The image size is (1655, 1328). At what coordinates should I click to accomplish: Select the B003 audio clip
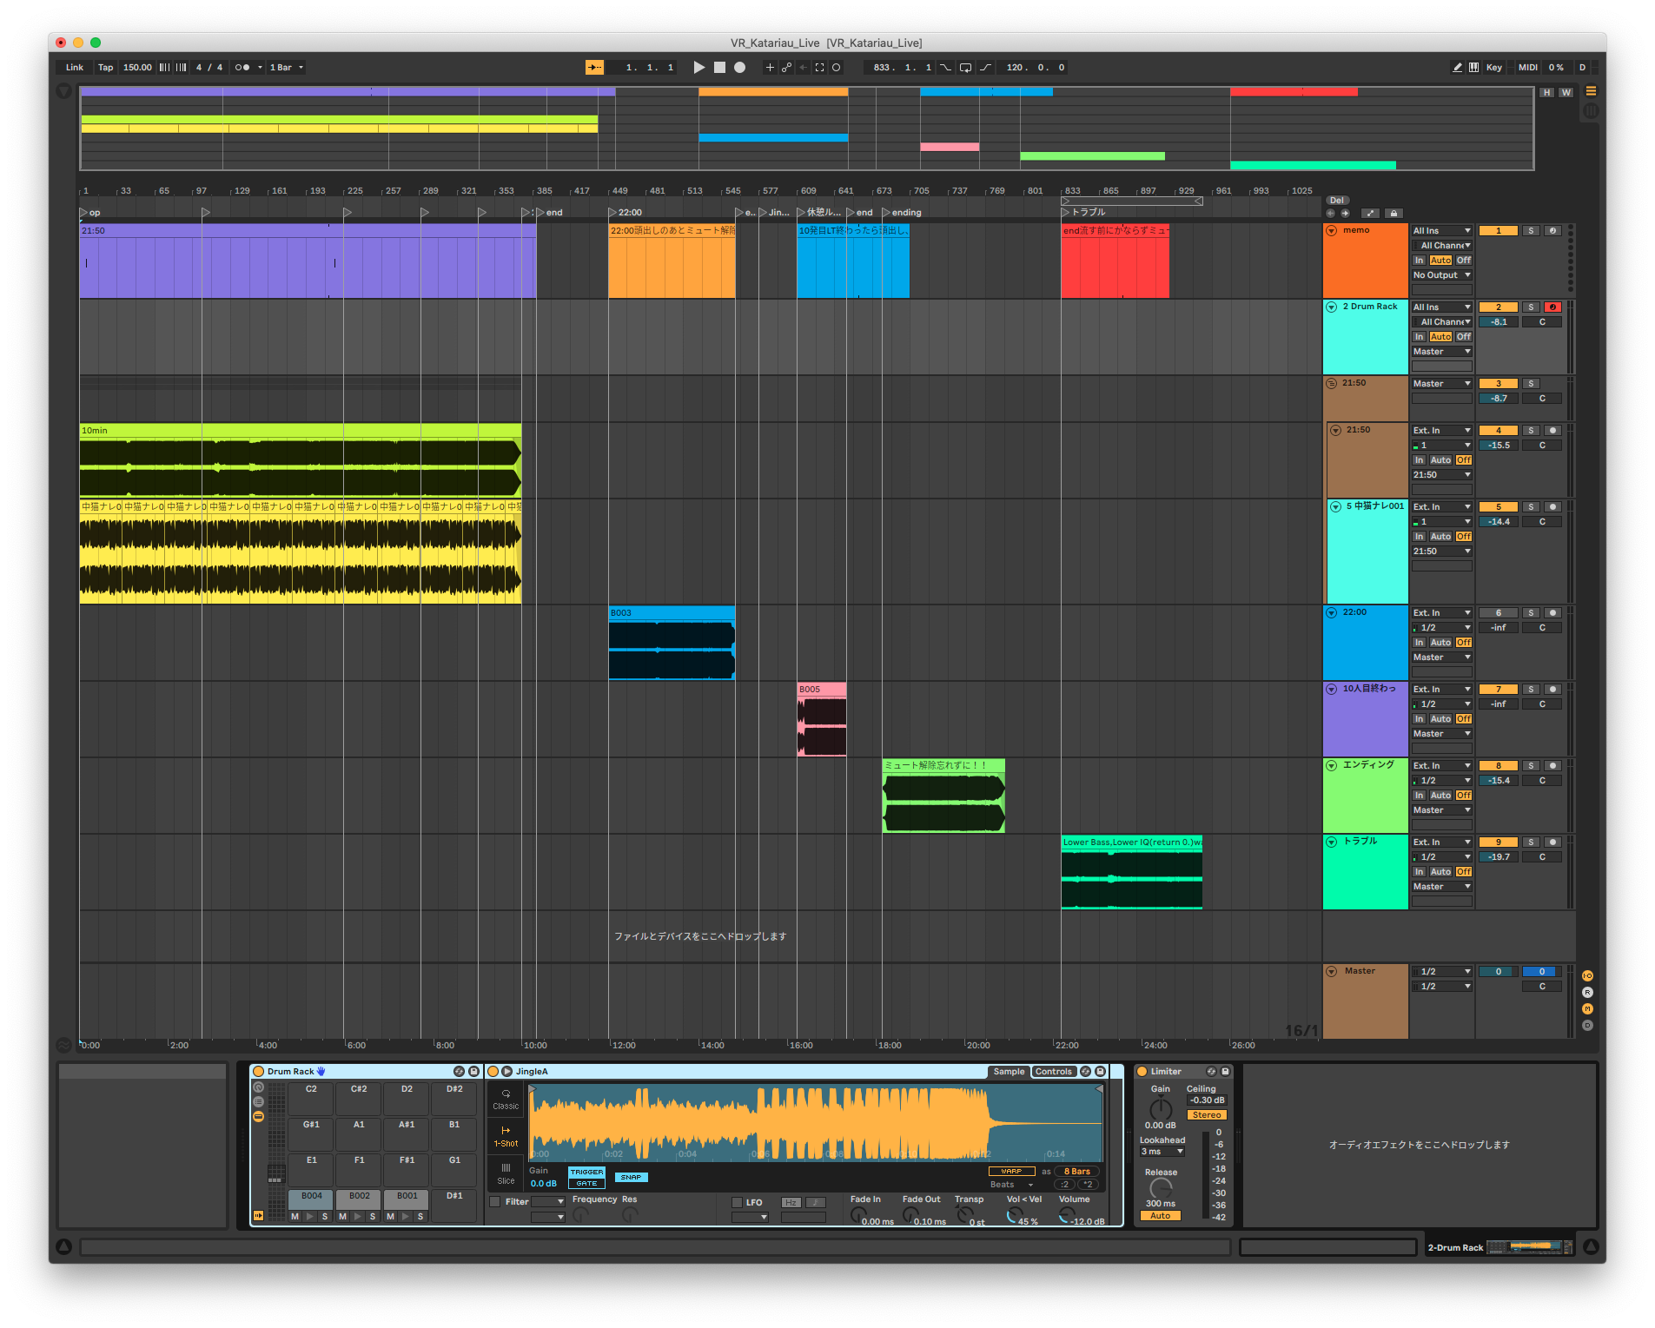[x=671, y=613]
